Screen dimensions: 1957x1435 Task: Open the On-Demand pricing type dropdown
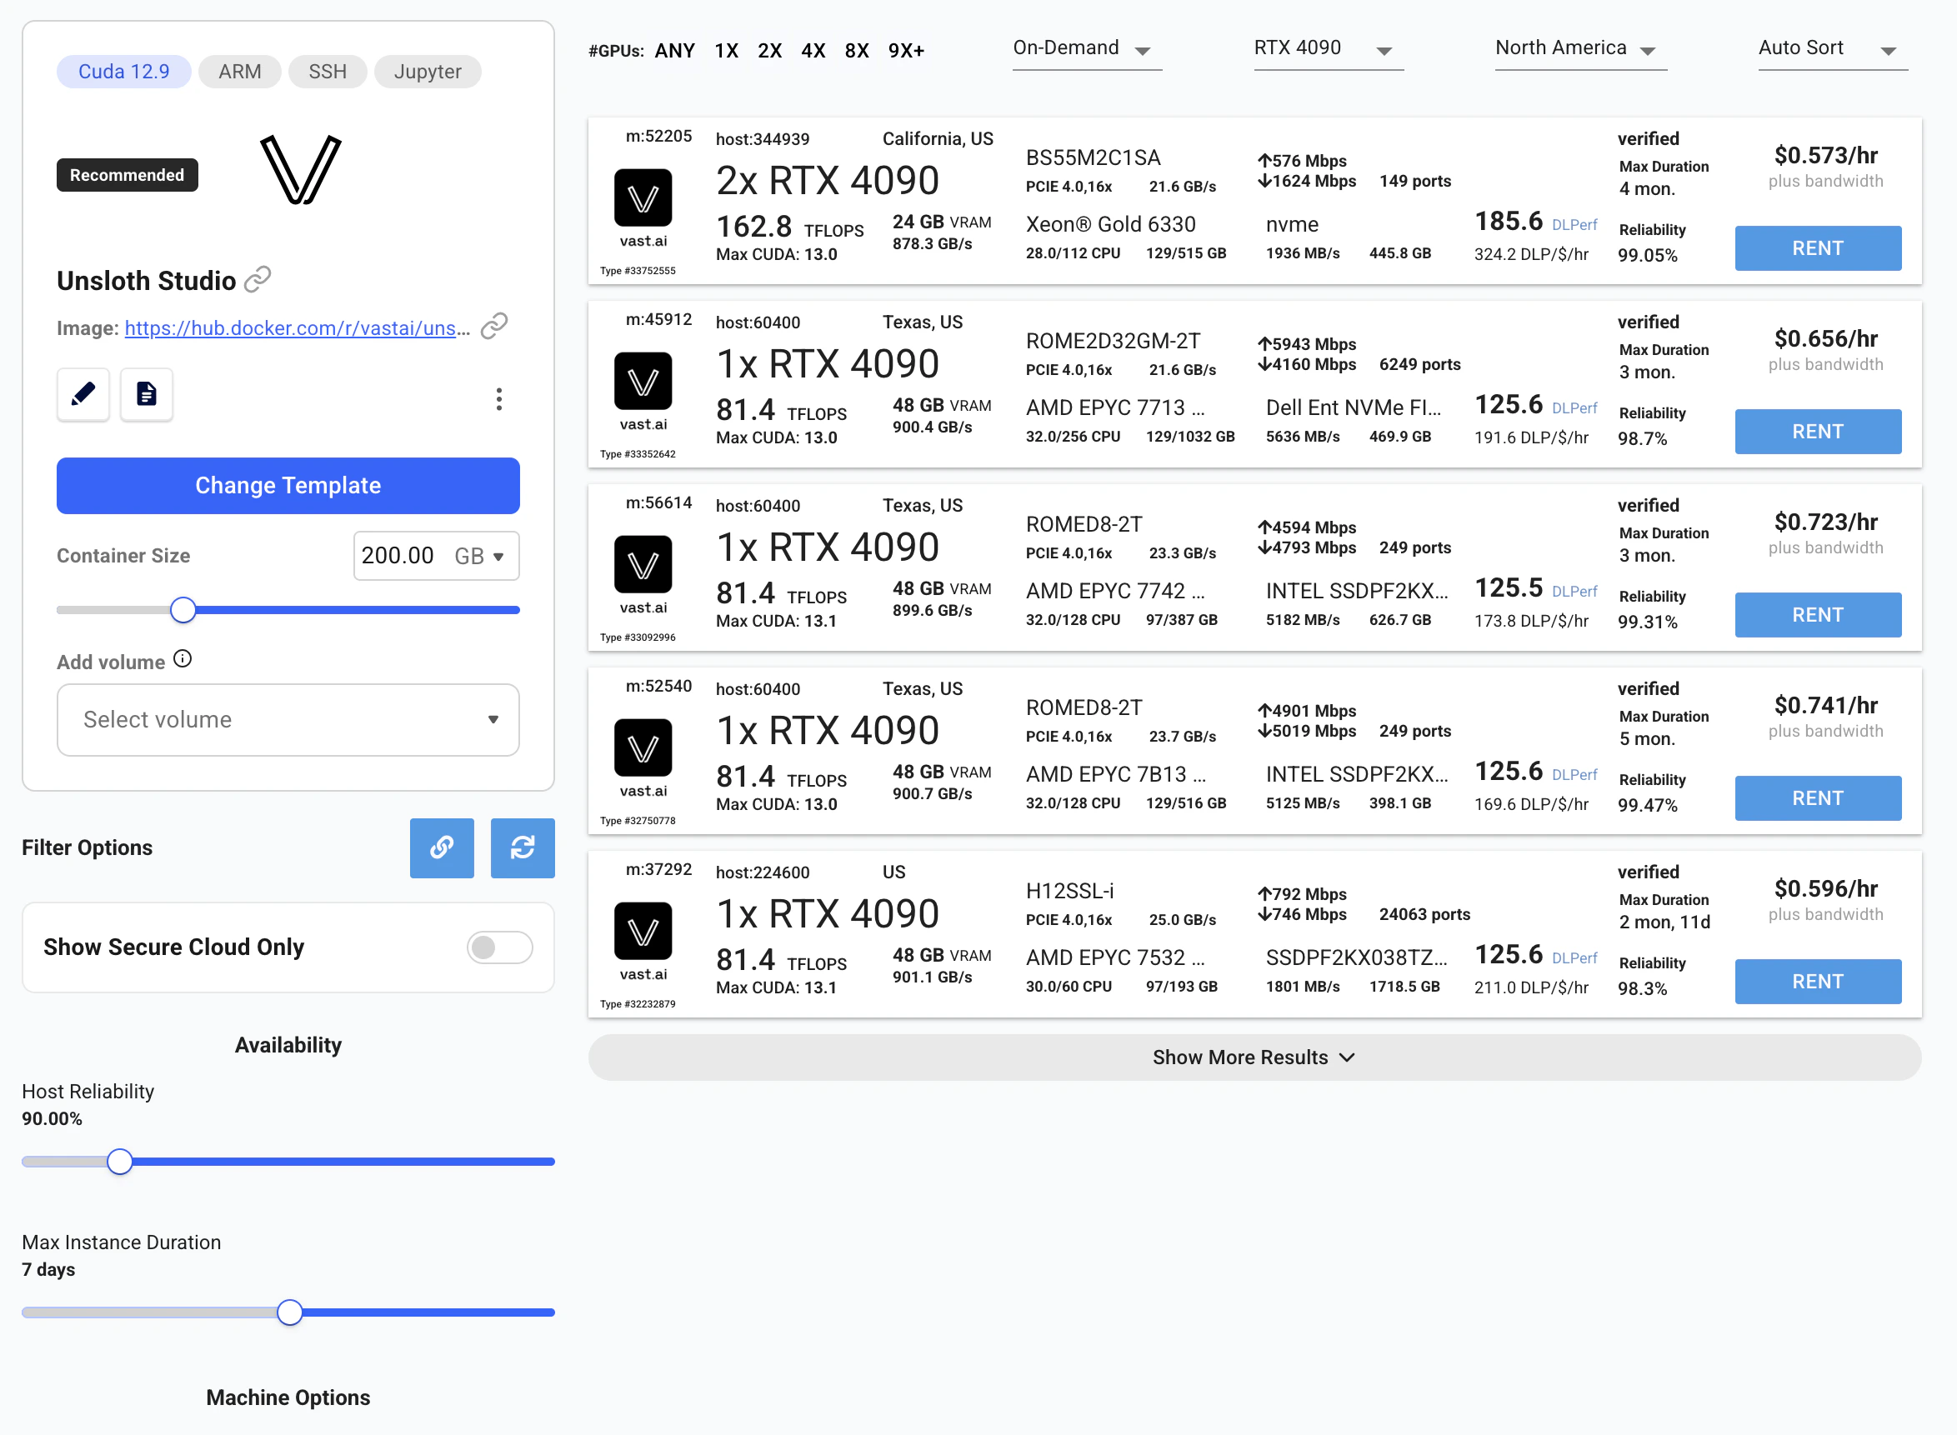click(x=1086, y=48)
